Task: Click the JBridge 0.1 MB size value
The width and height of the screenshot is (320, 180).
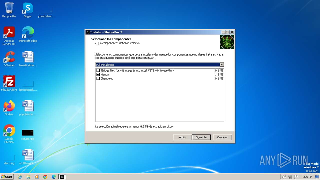Action: tap(219, 70)
